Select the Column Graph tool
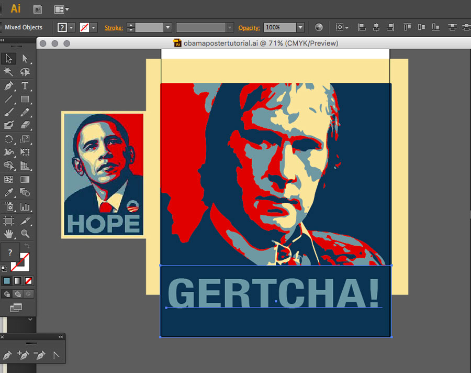Viewport: 471px width, 373px height. point(25,206)
